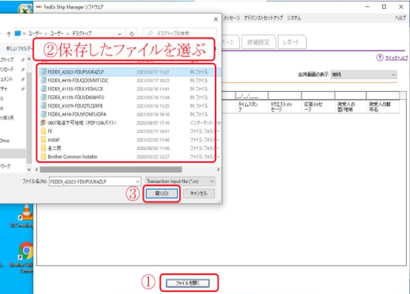Expand the address path history dropdown
Image resolution: width=410 pixels, height=294 pixels.
[120, 34]
